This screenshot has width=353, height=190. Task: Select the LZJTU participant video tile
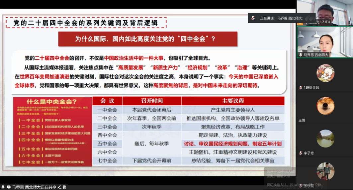325,13
